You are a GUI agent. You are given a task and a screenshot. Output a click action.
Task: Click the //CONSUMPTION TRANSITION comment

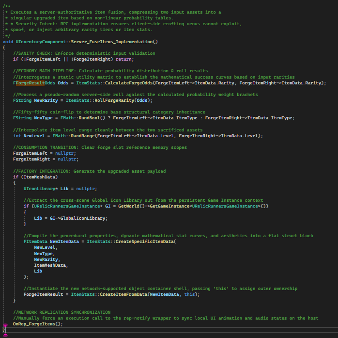click(x=100, y=147)
